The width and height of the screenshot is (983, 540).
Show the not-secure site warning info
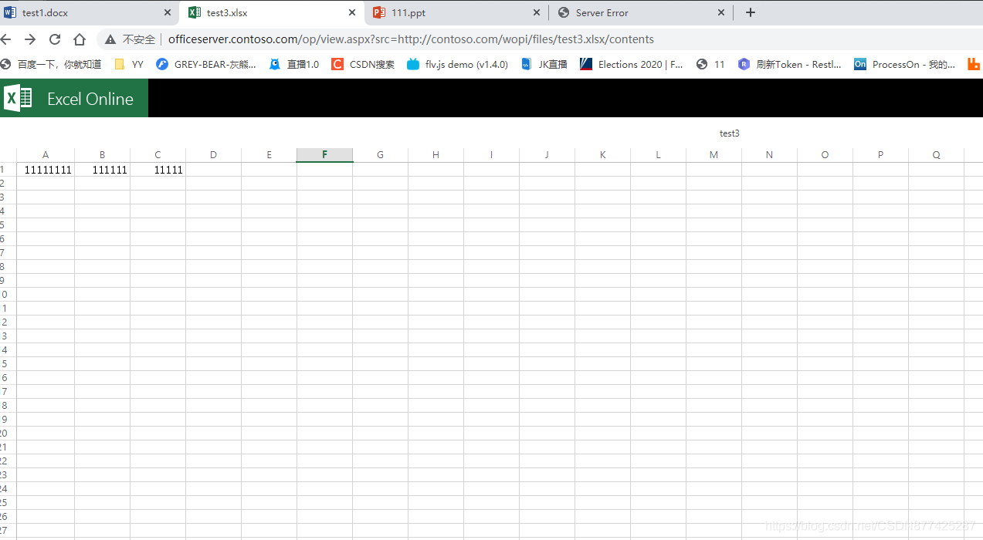tap(130, 39)
